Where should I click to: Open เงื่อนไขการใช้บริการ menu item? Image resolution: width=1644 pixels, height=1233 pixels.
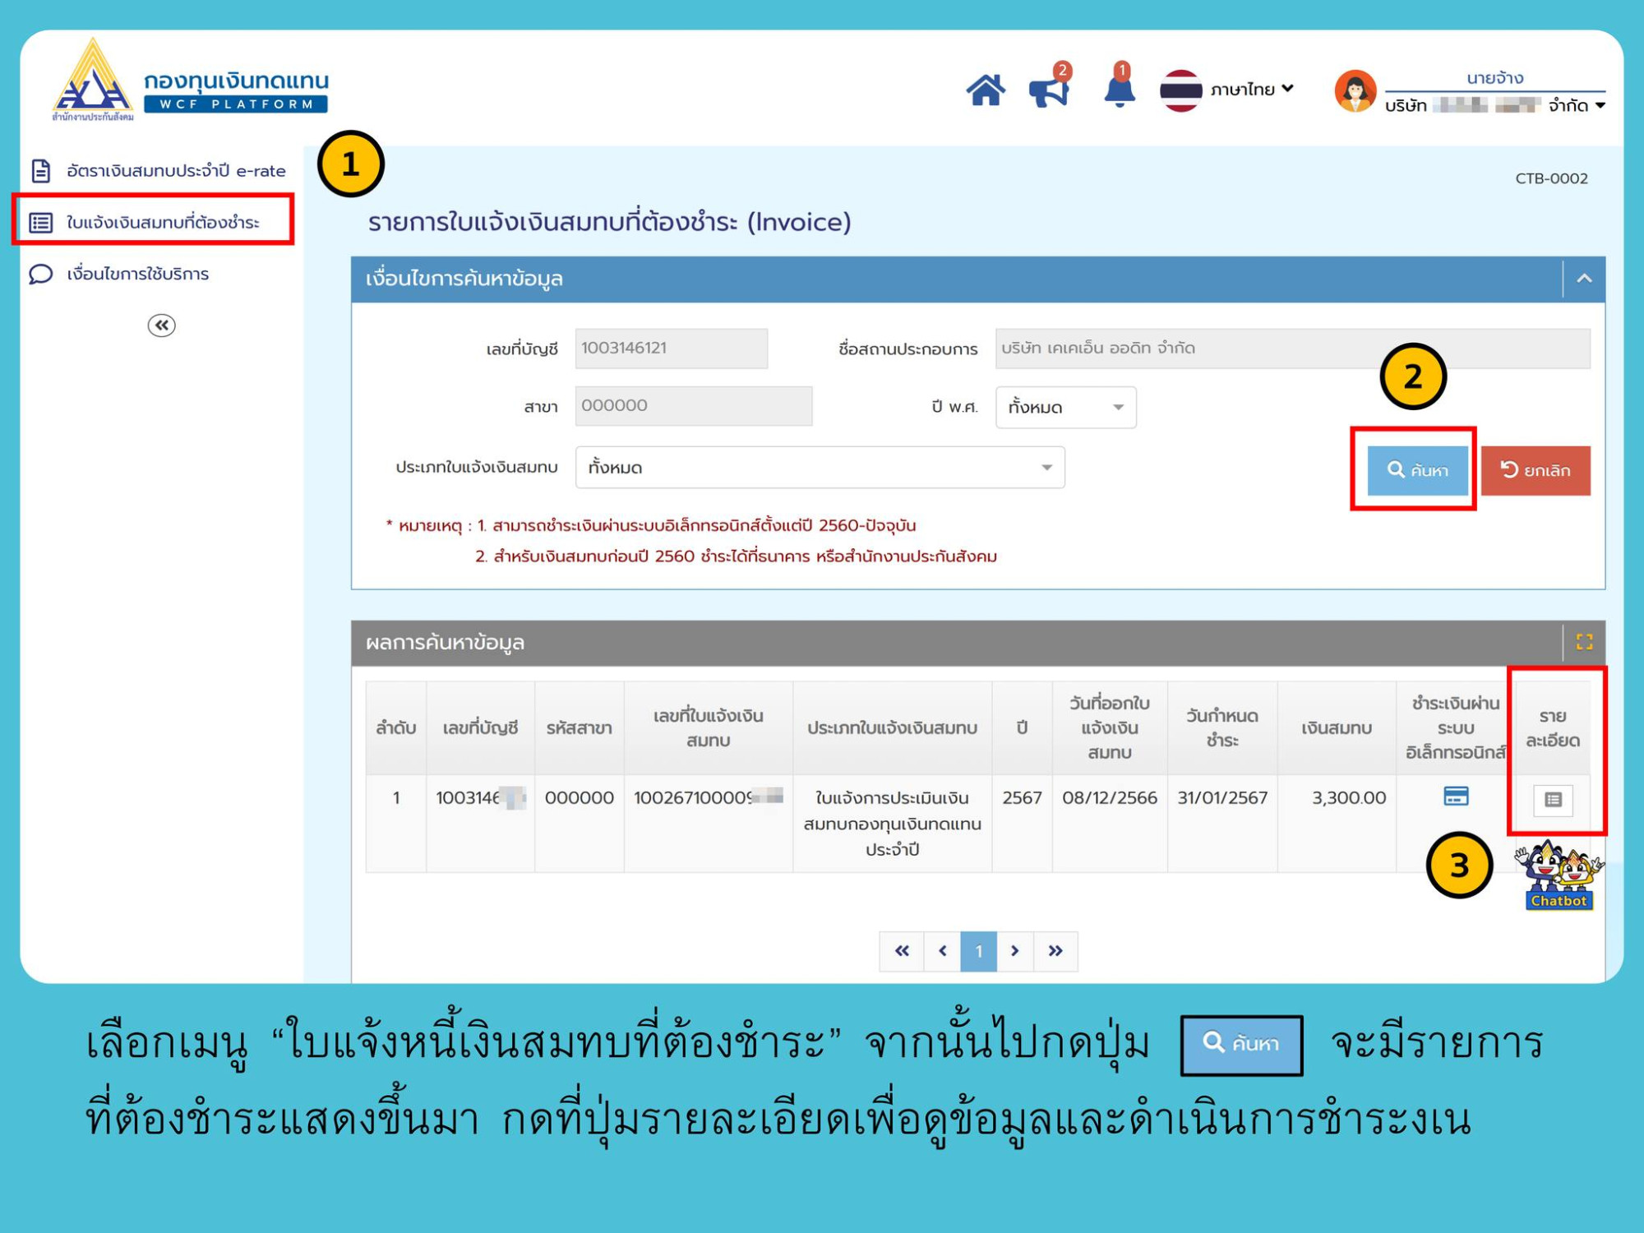[137, 274]
